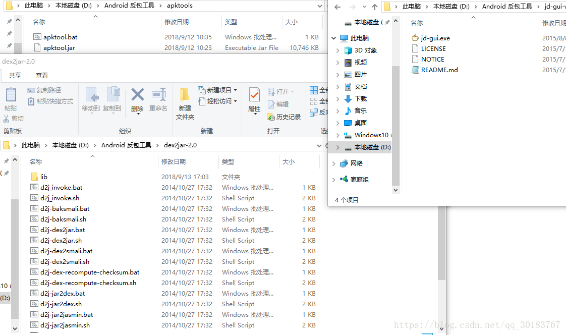
Task: Click the Cut (剪切) scissors button
Action: click(x=13, y=119)
